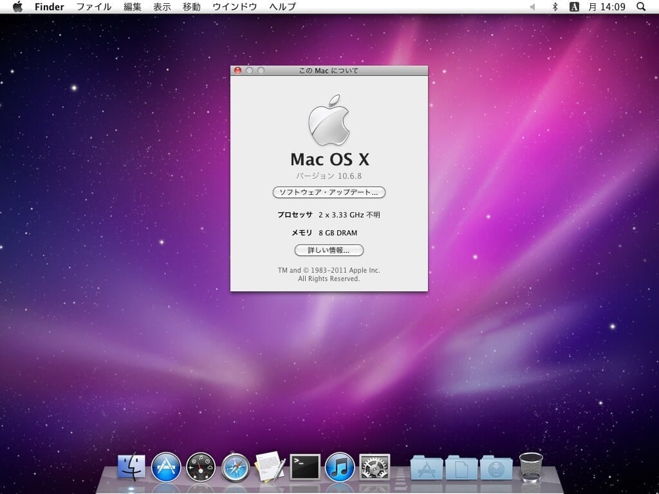
Task: Click the Spotlight search magnifier icon
Action: click(640, 6)
